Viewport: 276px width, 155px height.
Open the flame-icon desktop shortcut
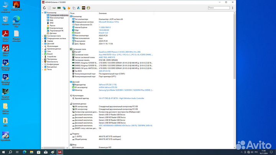pyautogui.click(x=16, y=6)
